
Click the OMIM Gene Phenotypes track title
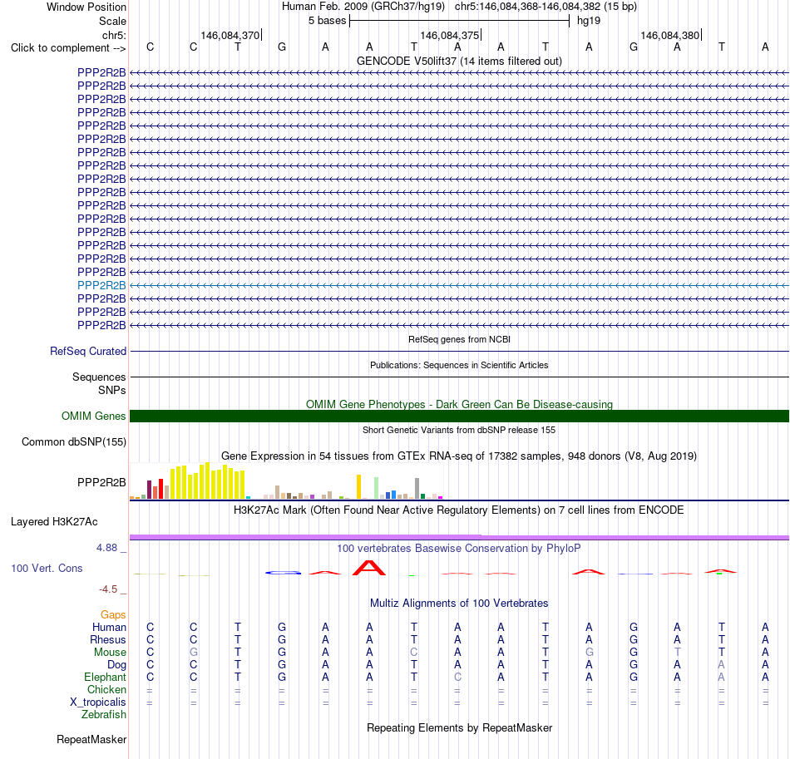coord(459,404)
